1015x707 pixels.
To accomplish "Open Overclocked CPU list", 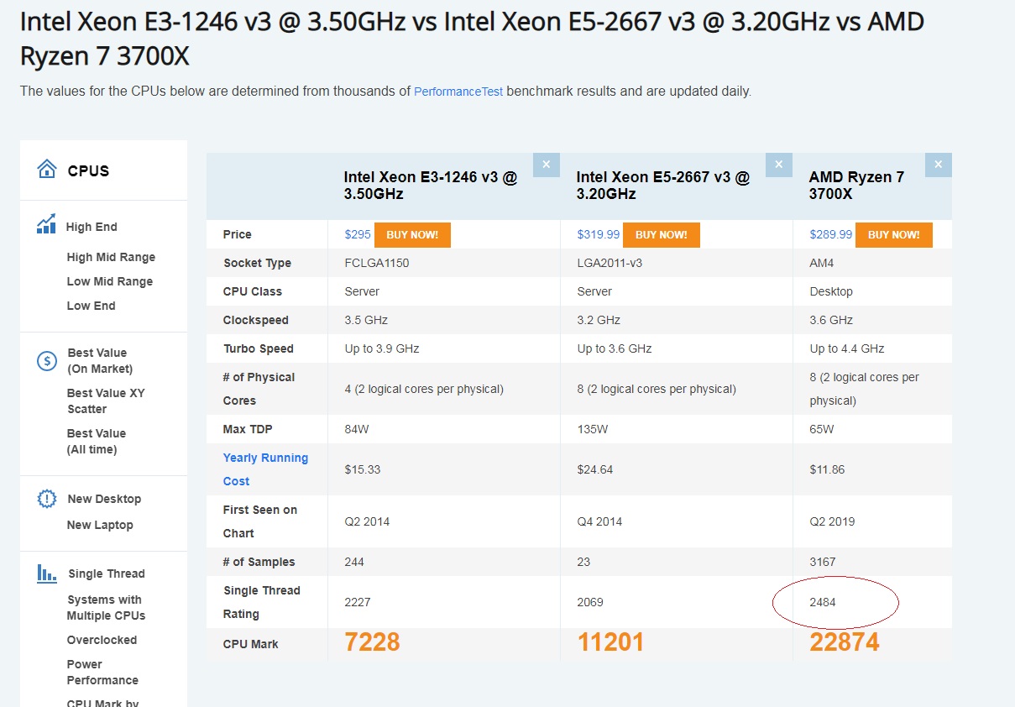I will (102, 640).
